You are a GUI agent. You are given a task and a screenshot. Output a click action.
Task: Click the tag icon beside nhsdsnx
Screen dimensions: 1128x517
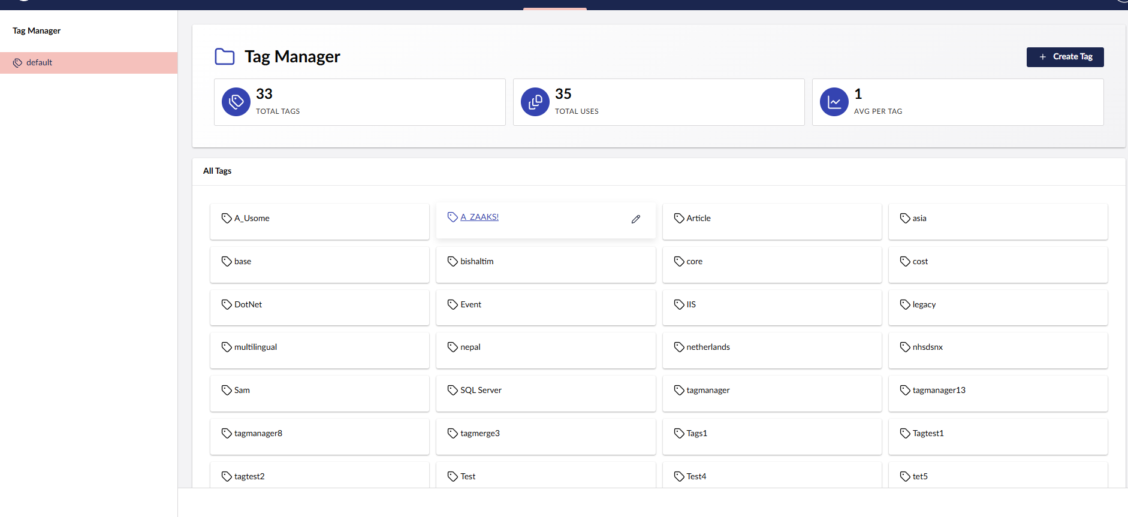(905, 347)
